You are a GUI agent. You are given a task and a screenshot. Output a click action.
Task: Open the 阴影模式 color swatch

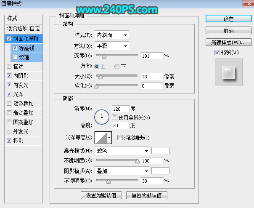click(x=160, y=171)
